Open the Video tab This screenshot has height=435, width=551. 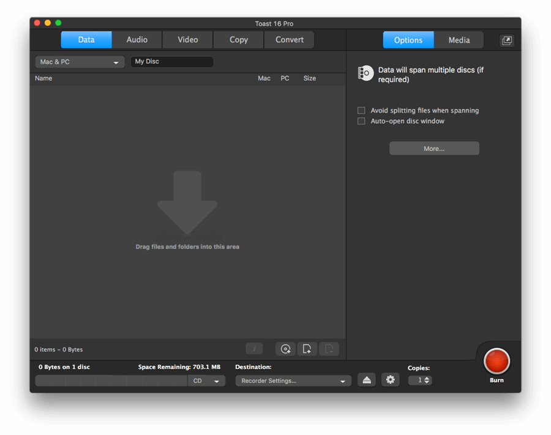(x=188, y=40)
